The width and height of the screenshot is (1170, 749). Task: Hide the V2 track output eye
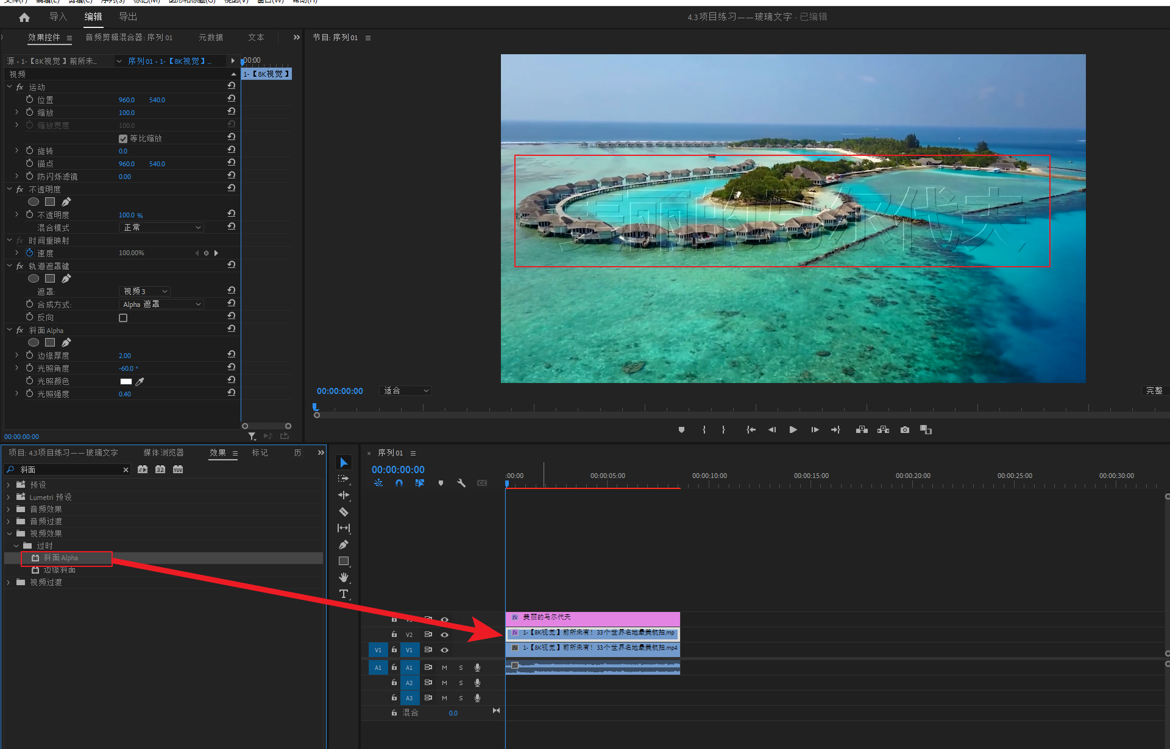(445, 635)
